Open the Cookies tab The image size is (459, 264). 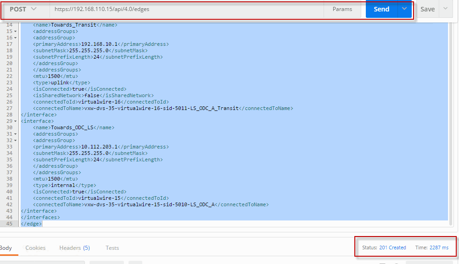point(35,248)
